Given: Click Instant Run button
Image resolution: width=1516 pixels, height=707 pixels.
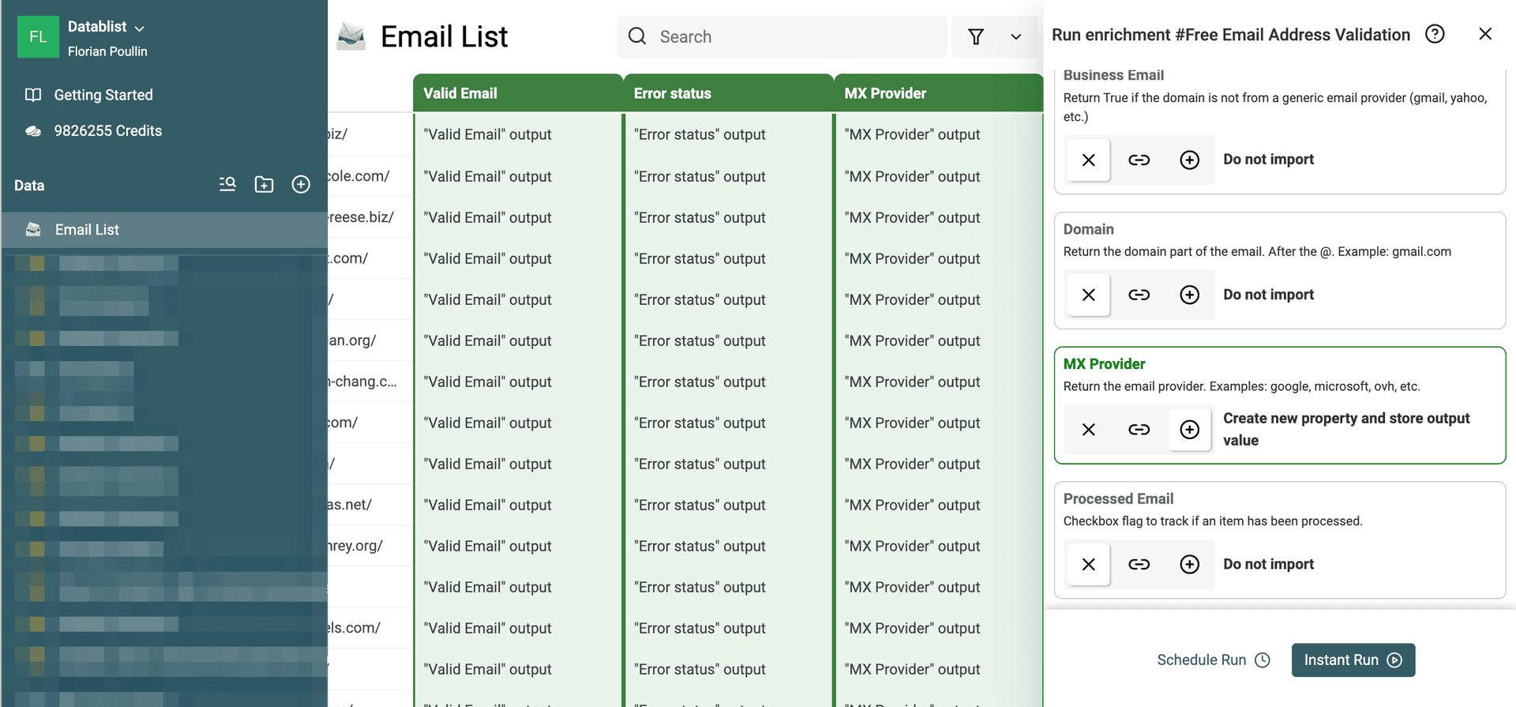Looking at the screenshot, I should point(1353,660).
